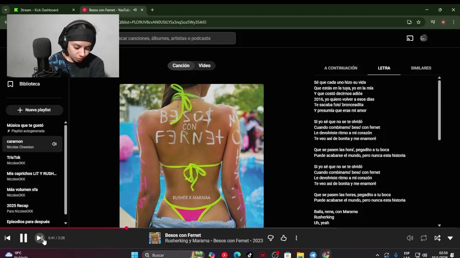
Task: Switch to Canción mode
Action: click(181, 66)
